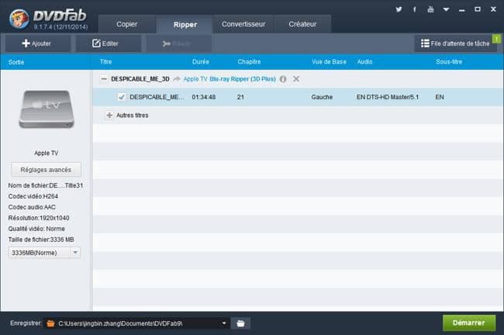
Task: Click the Apple TV device thumbnail
Action: click(47, 109)
